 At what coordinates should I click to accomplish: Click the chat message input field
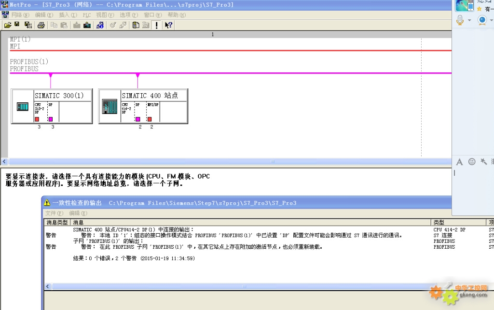point(473,191)
